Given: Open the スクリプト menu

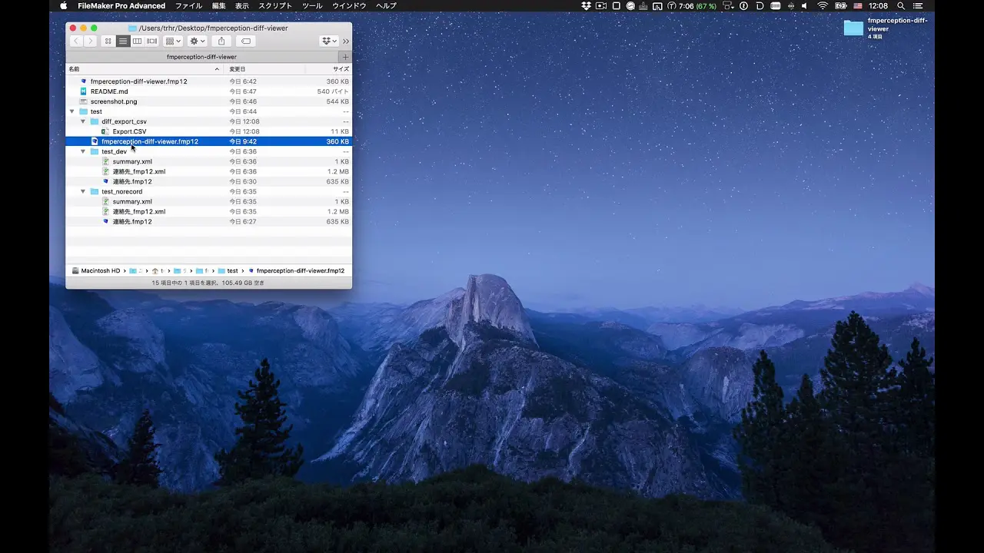Looking at the screenshot, I should [x=275, y=6].
